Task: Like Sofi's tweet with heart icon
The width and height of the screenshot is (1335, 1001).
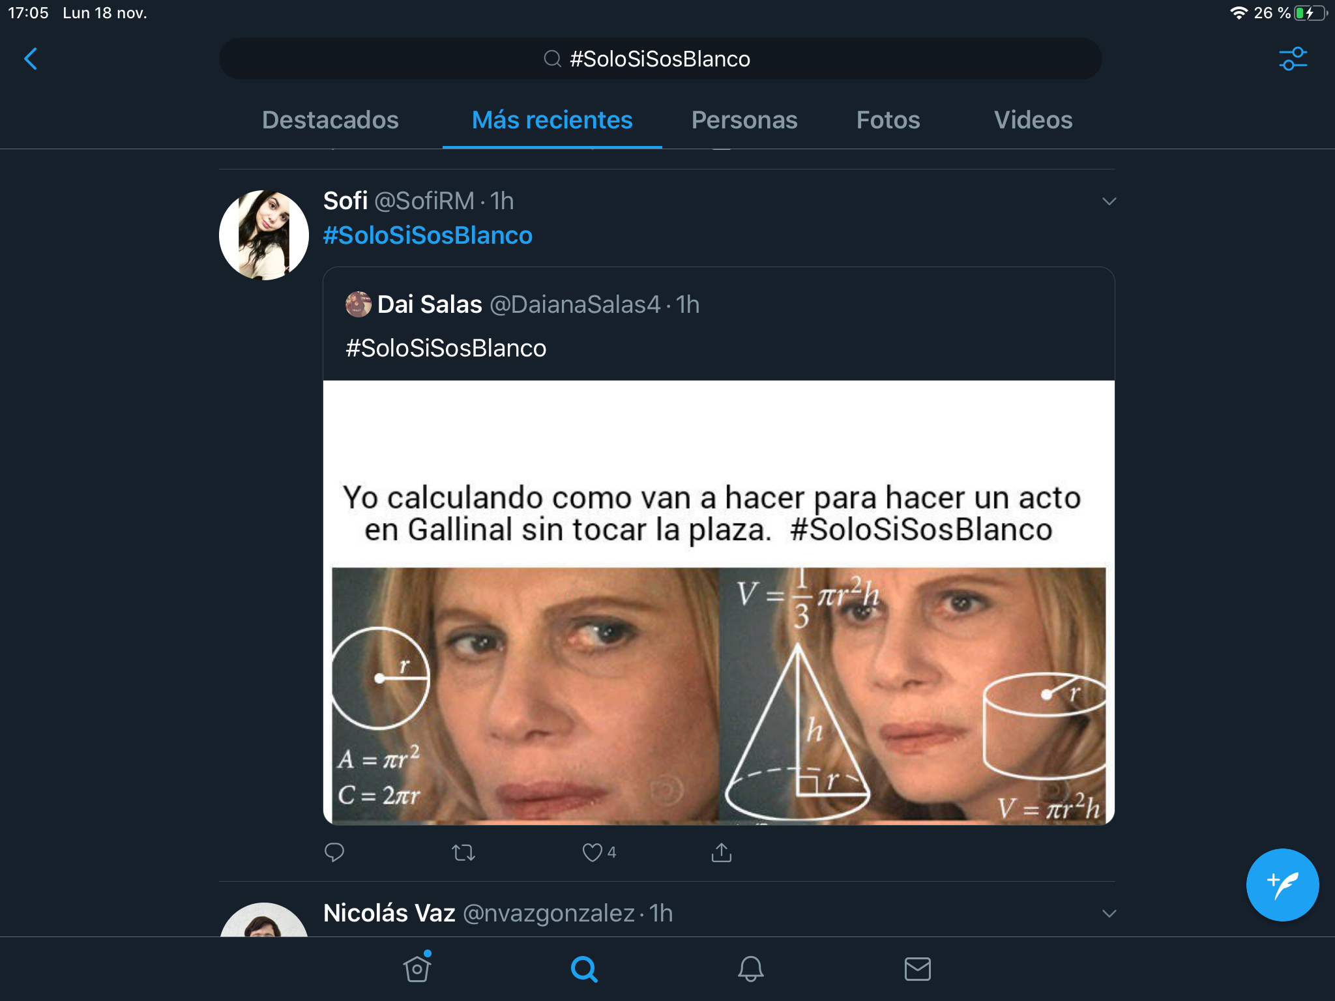Action: tap(593, 852)
